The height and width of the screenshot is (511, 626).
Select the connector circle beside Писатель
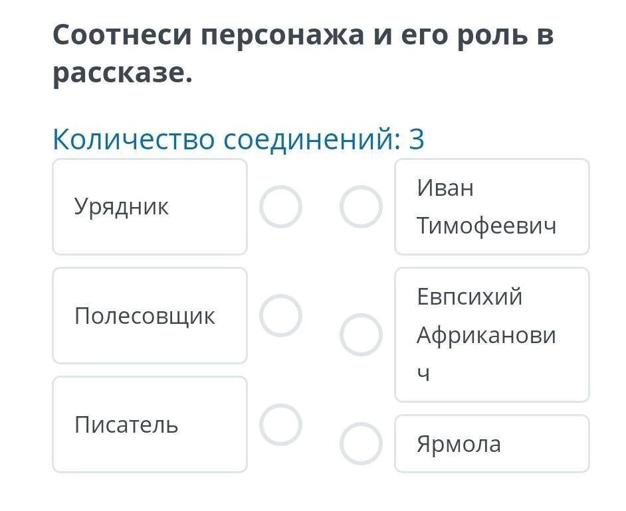pos(280,424)
